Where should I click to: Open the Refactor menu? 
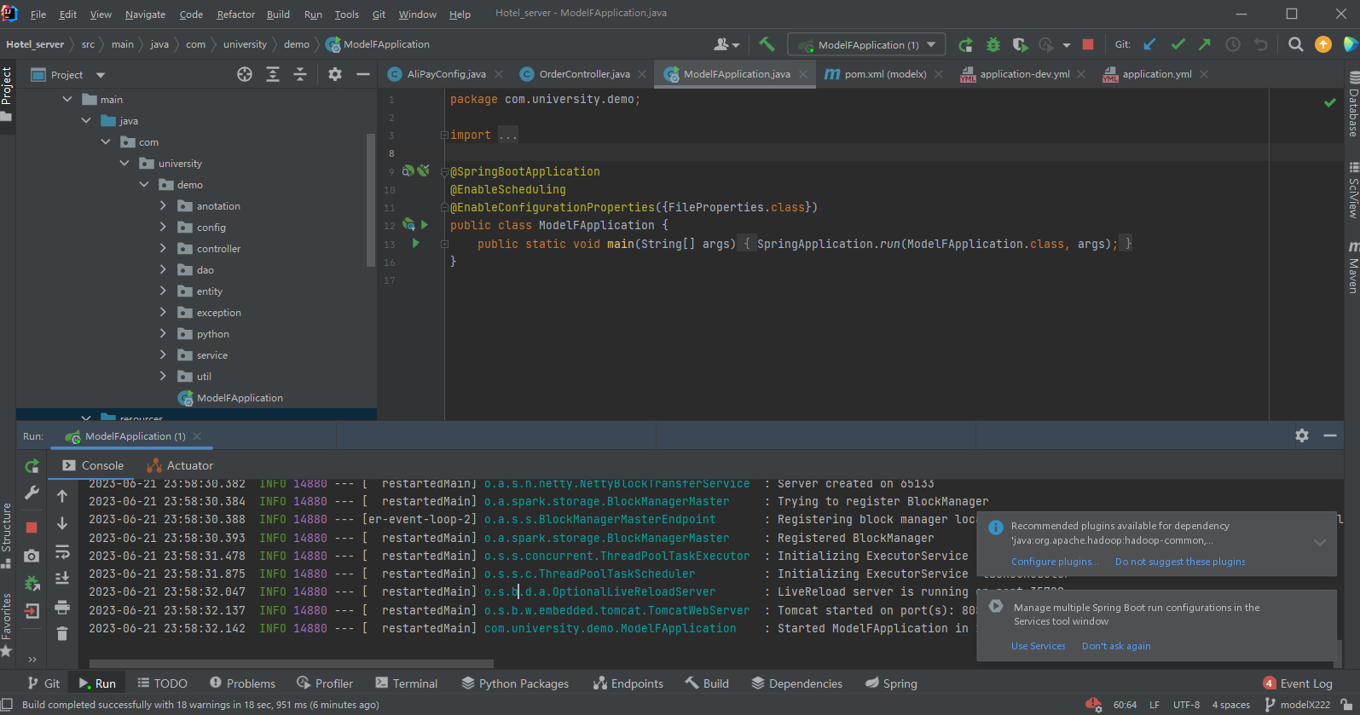[x=235, y=14]
